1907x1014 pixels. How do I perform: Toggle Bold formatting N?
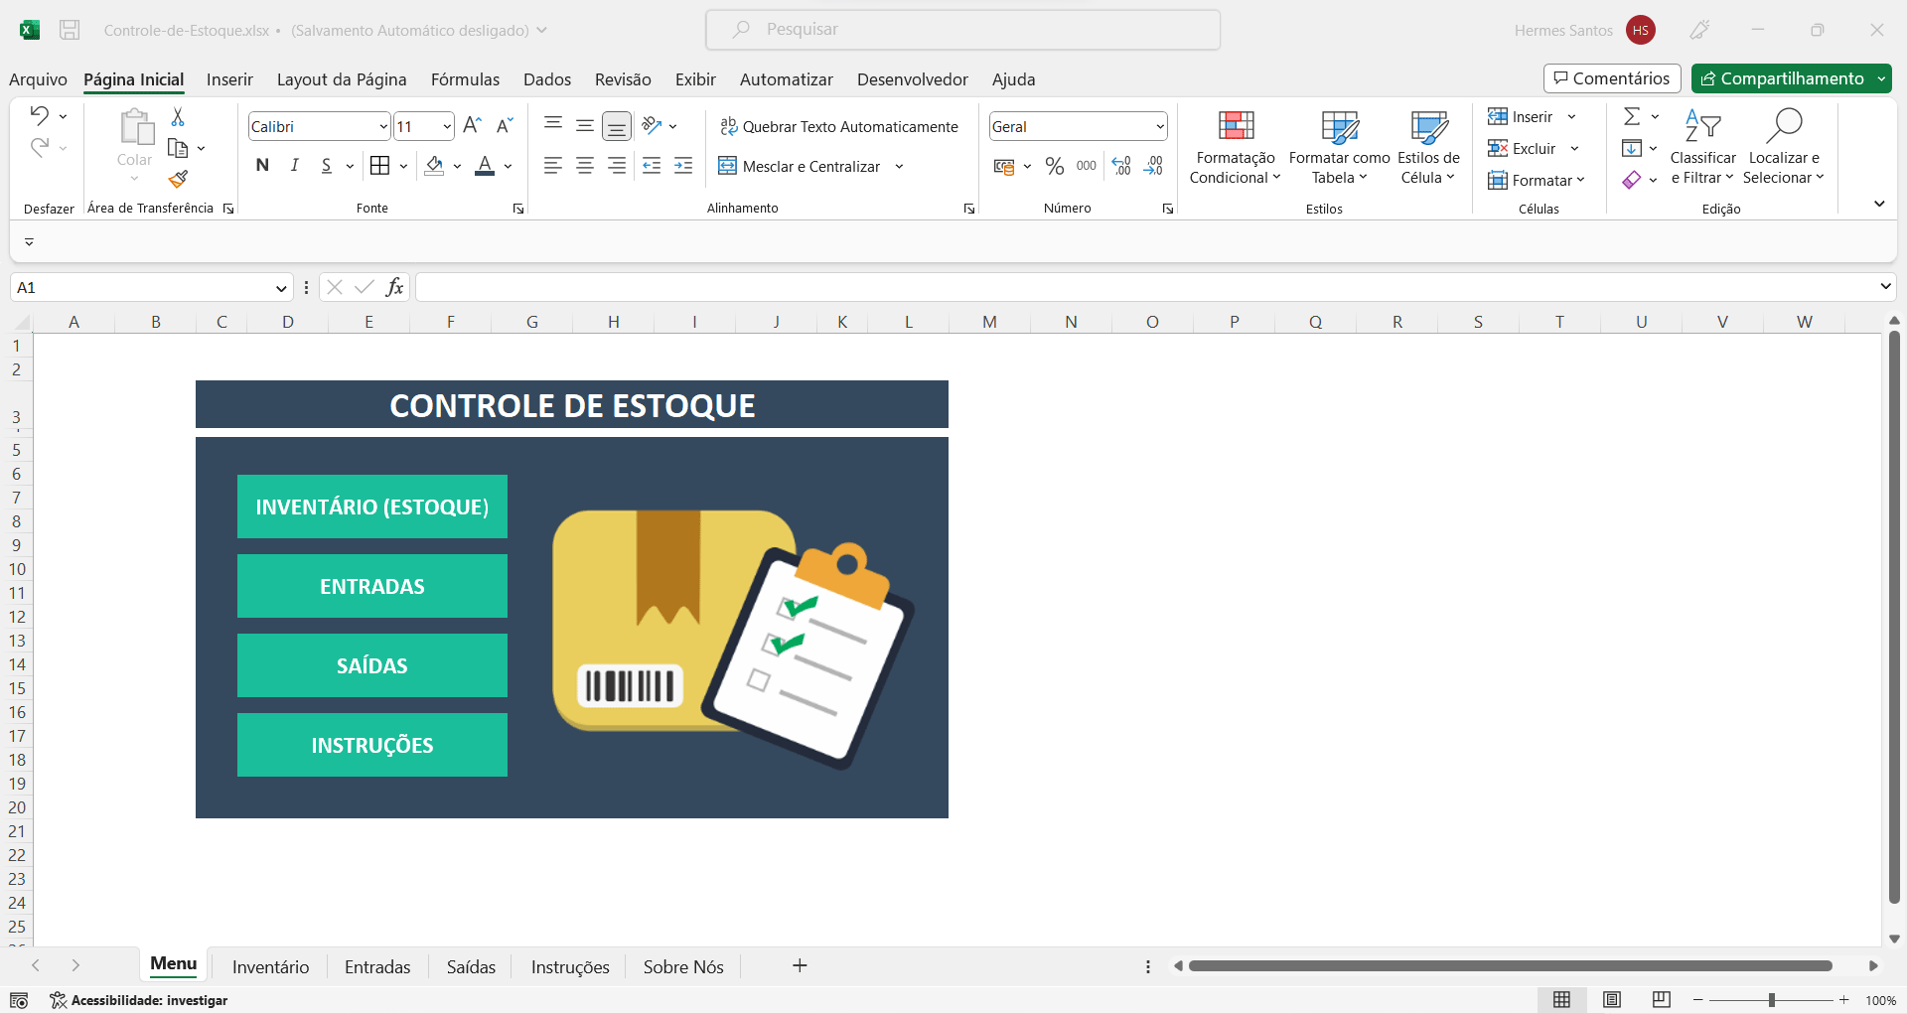click(x=262, y=166)
